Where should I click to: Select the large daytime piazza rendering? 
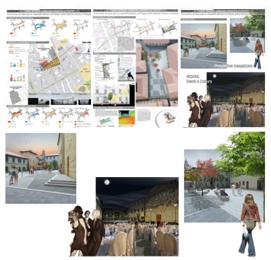click(224, 186)
